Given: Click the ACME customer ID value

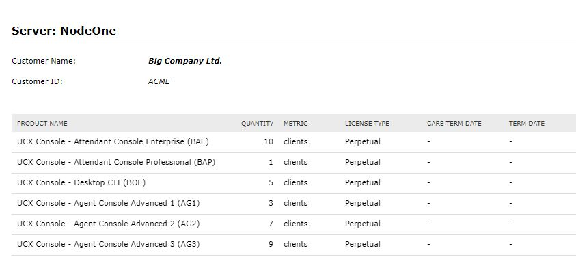Looking at the screenshot, I should point(159,81).
